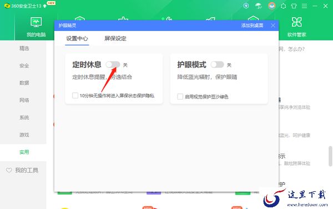Click the 360安全卫士13 logo icon
The height and width of the screenshot is (209, 333).
[x=7, y=6]
